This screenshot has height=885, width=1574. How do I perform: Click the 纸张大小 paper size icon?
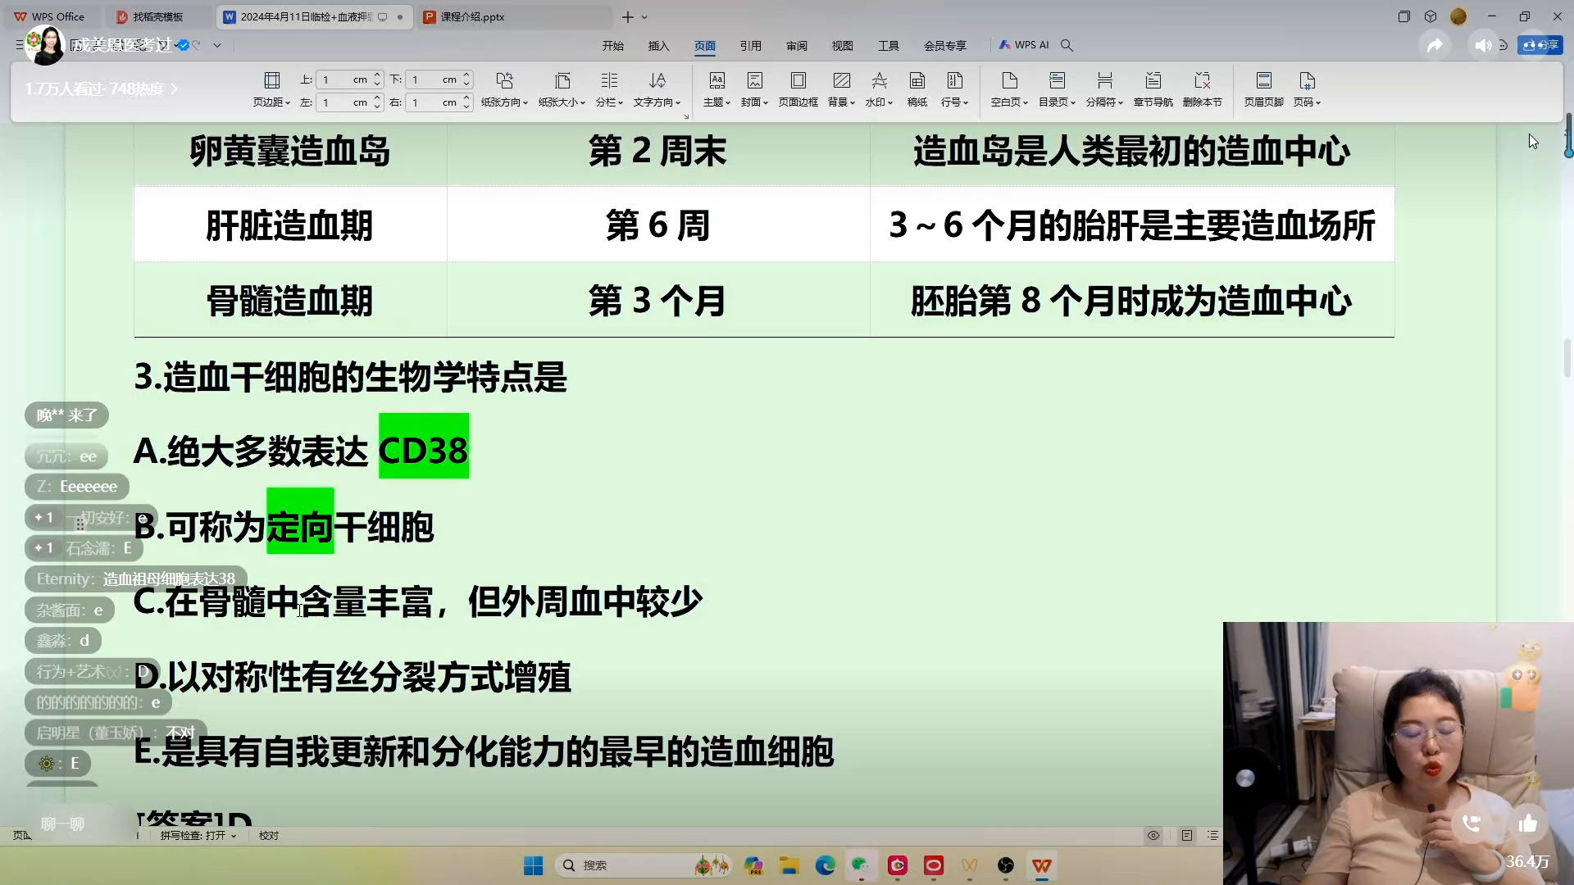tap(562, 80)
